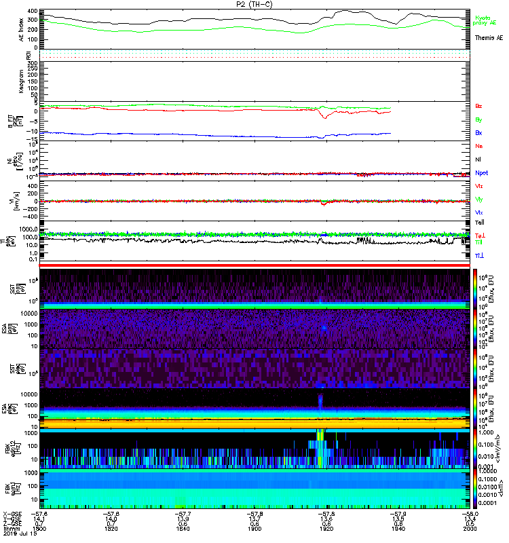Click the black Ni density legend
Image resolution: width=509 pixels, height=543 pixels.
[x=478, y=160]
